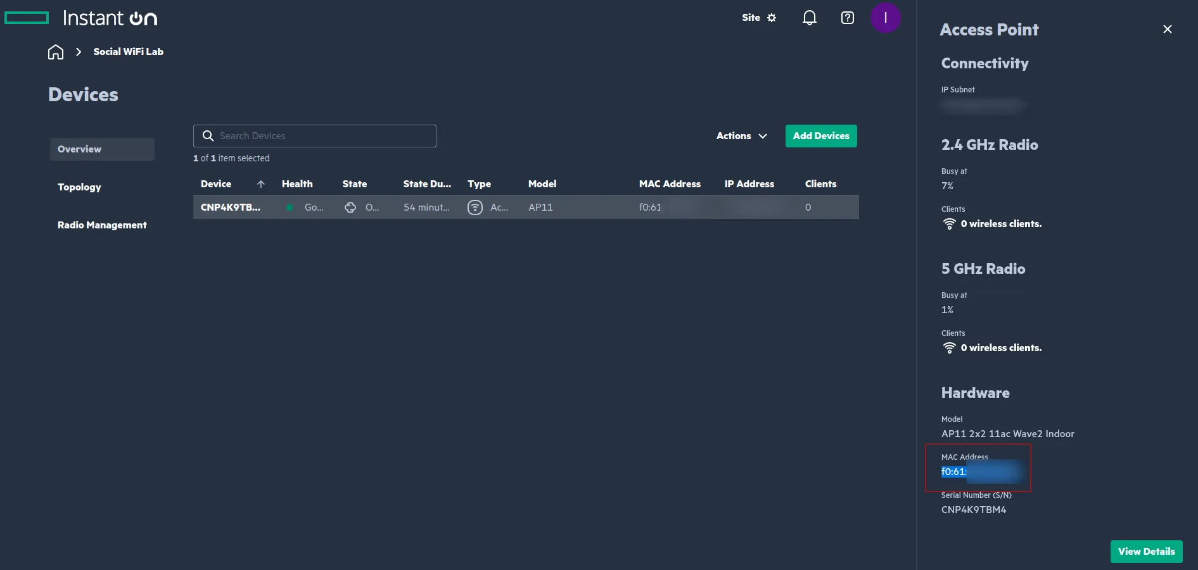
Task: Open the help question mark icon
Action: [847, 18]
